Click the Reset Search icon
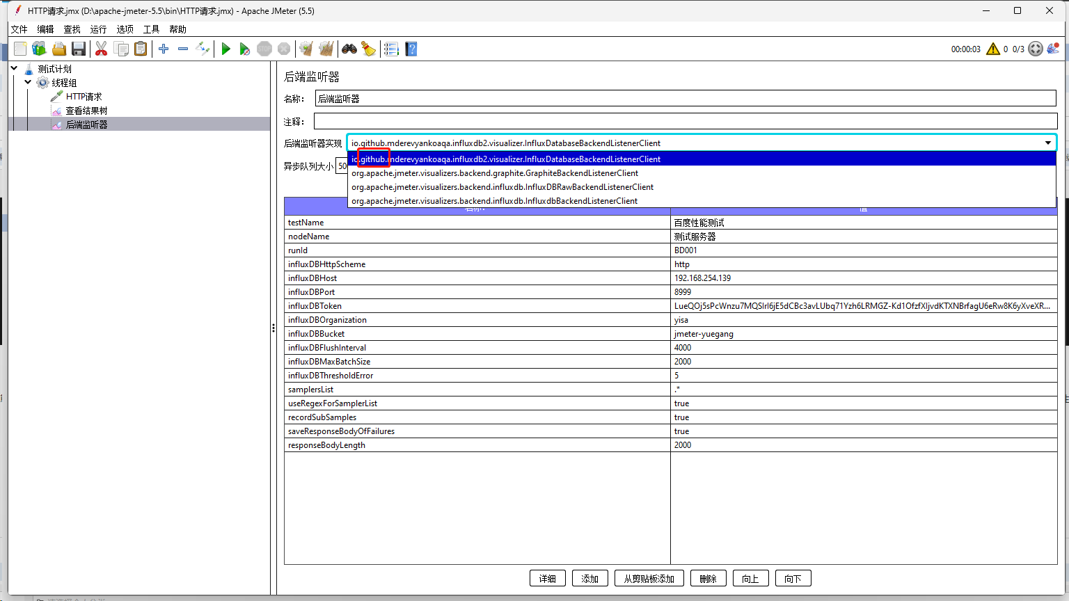Image resolution: width=1069 pixels, height=601 pixels. [x=369, y=49]
